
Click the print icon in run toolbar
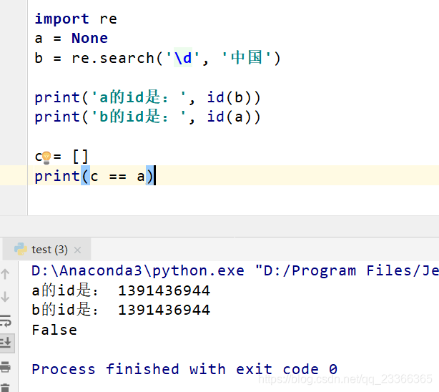6,366
